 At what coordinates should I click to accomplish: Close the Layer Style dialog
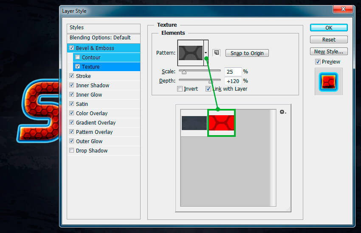[x=341, y=10]
